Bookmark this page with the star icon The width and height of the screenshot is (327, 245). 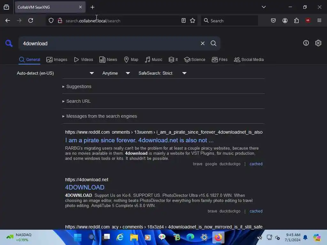(193, 20)
